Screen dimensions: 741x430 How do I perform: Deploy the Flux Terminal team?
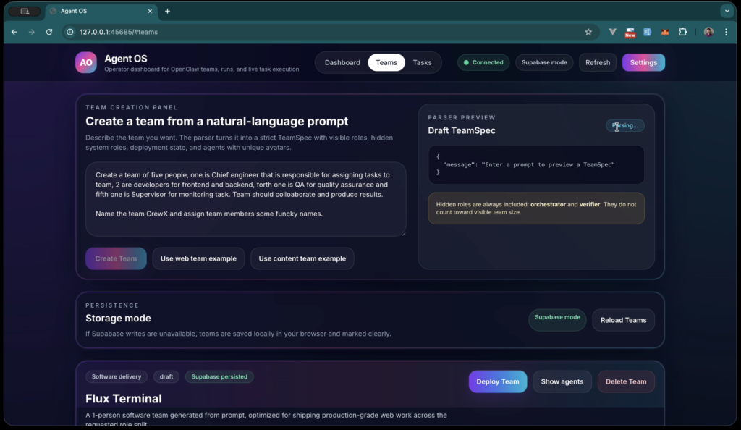(498, 381)
